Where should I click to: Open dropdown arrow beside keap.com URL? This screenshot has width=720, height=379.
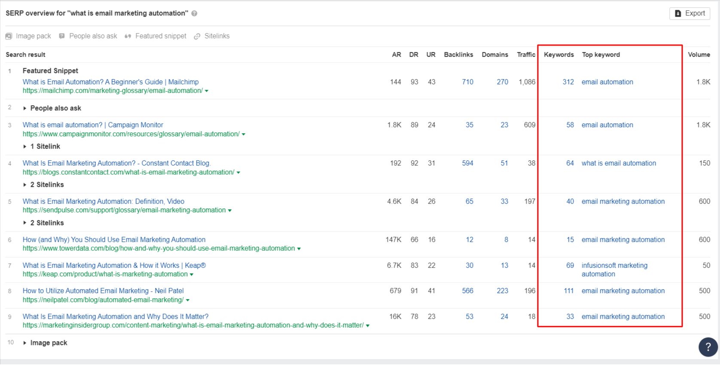point(192,275)
